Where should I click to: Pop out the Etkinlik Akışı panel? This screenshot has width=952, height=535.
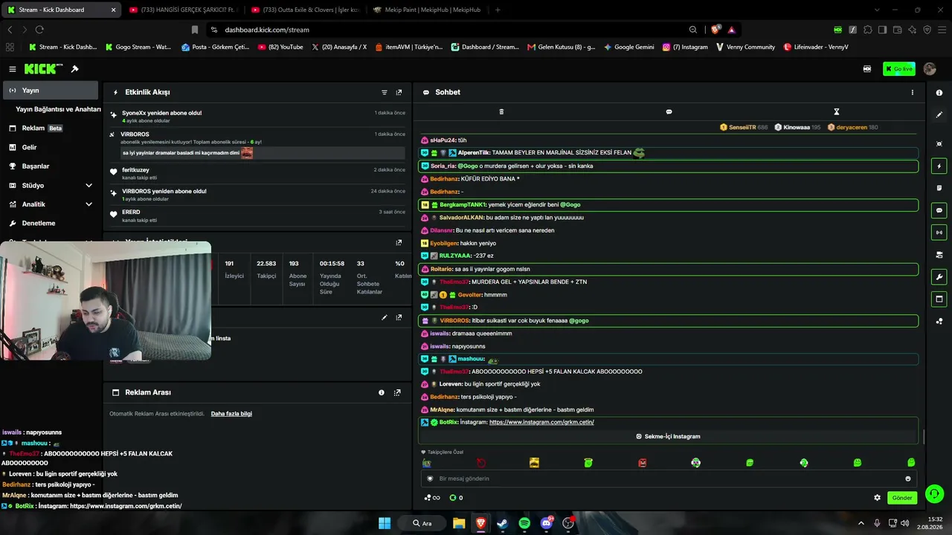(x=399, y=92)
